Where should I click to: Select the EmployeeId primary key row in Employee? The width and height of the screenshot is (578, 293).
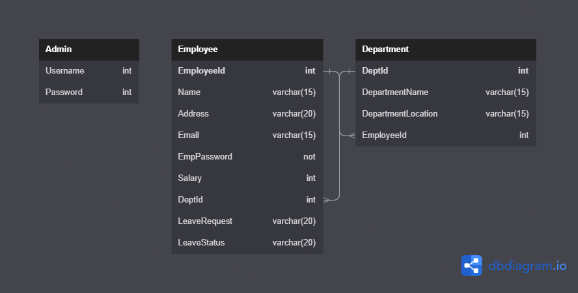(x=247, y=71)
